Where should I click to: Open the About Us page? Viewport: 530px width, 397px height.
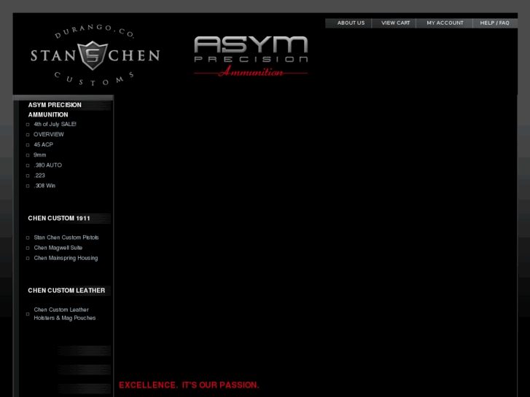[351, 23]
